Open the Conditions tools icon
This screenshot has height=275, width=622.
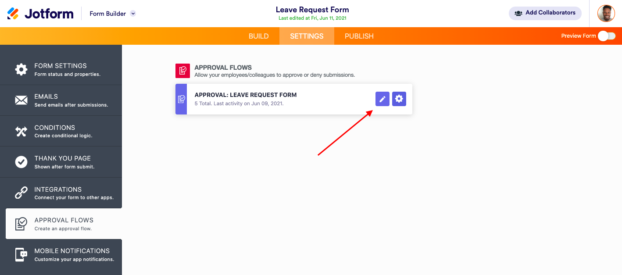pyautogui.click(x=21, y=131)
